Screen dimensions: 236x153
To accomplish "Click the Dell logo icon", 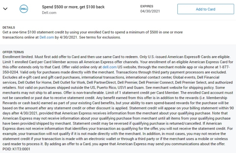I will click(x=24, y=9).
